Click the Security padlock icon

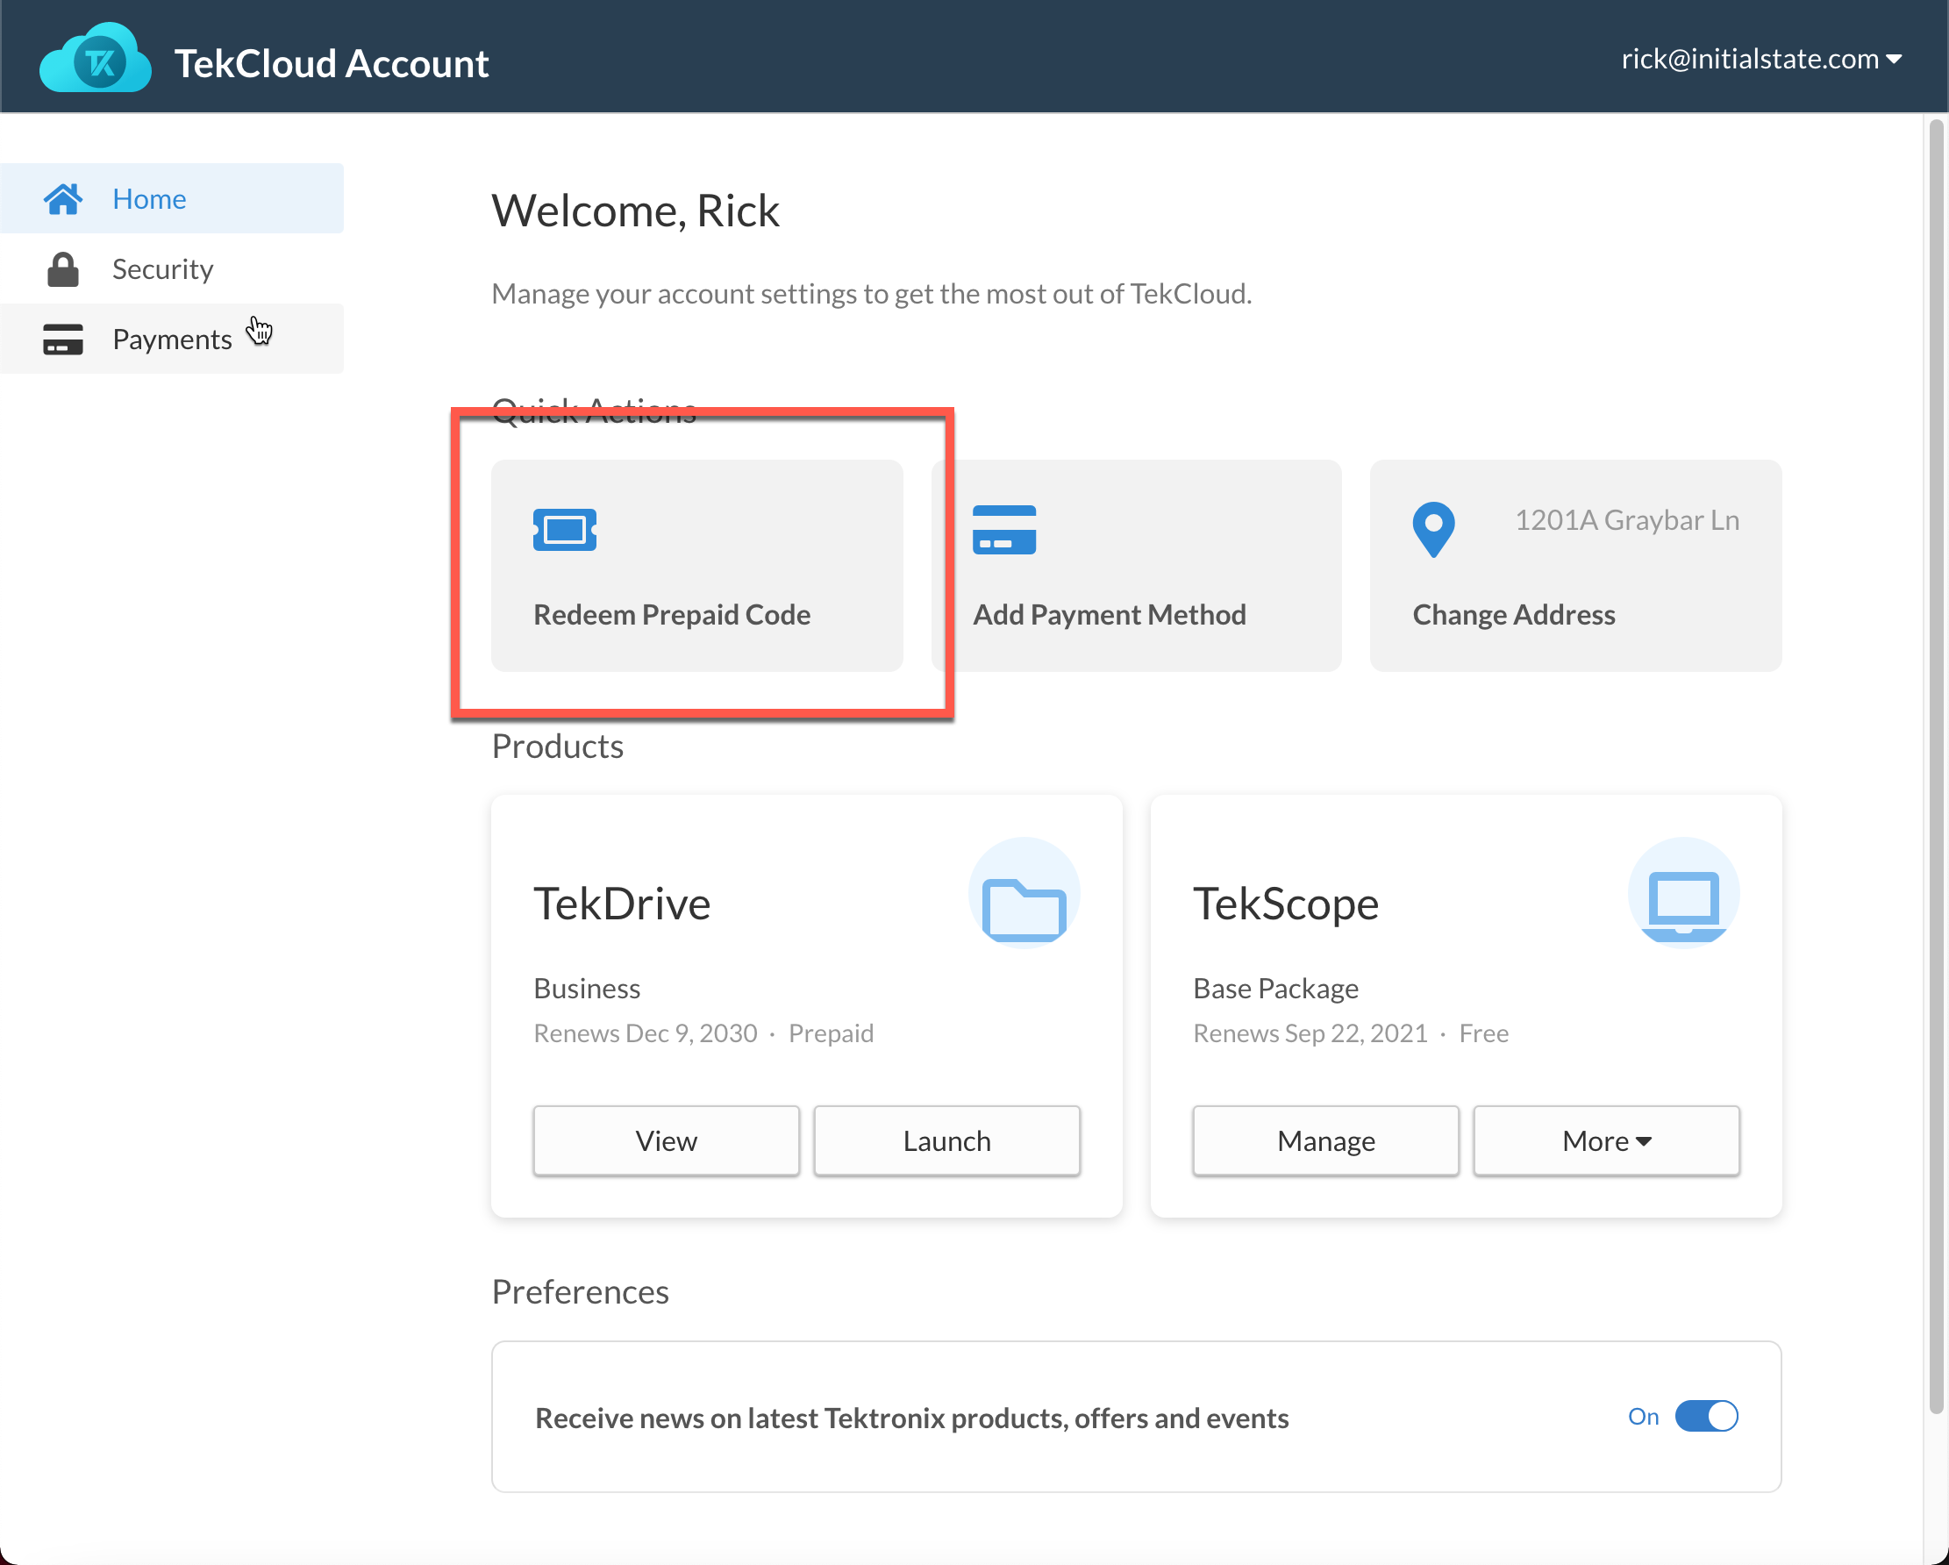pos(62,269)
